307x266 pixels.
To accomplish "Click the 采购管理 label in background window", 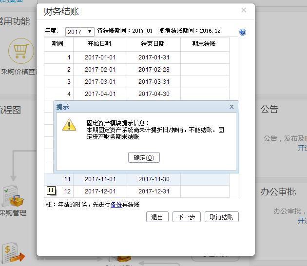I will click(x=13, y=213).
